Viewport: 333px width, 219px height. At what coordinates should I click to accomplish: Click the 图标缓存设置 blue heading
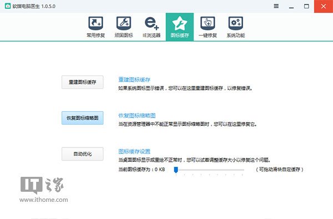coord(134,151)
